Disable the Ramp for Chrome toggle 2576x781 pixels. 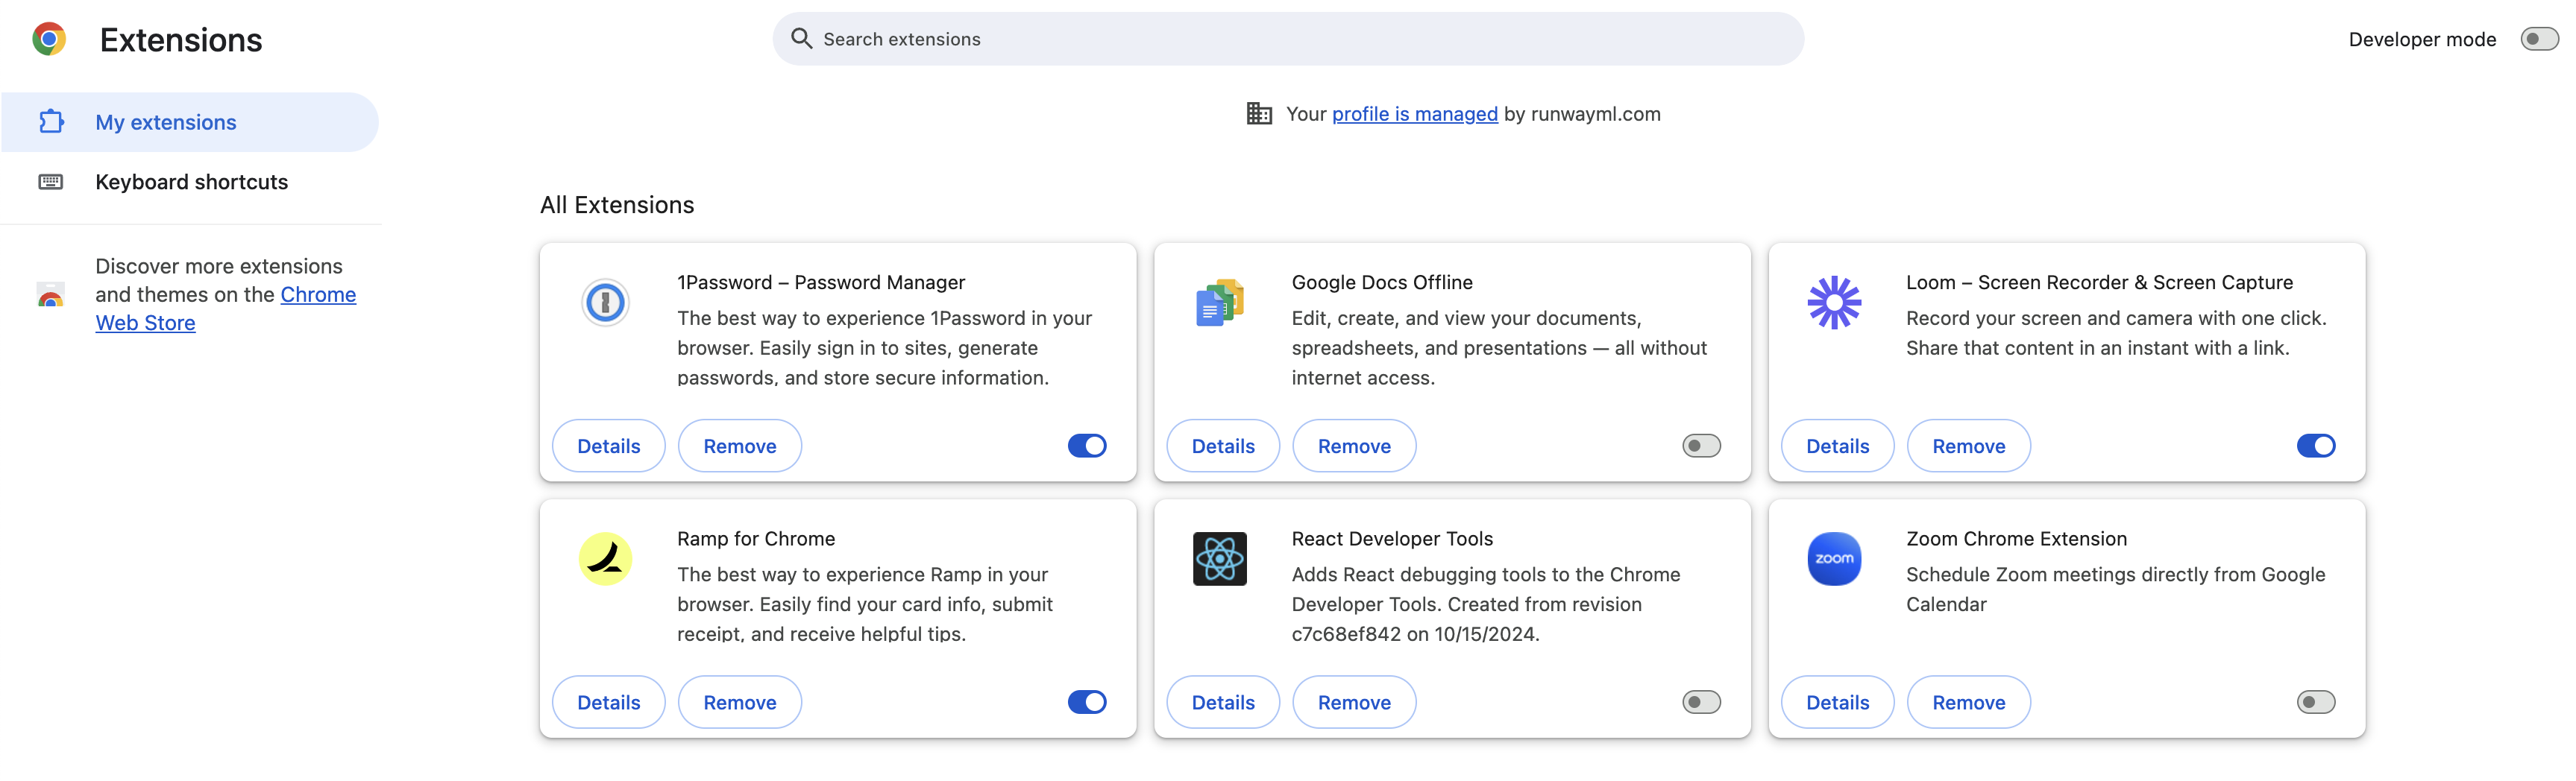click(1087, 702)
